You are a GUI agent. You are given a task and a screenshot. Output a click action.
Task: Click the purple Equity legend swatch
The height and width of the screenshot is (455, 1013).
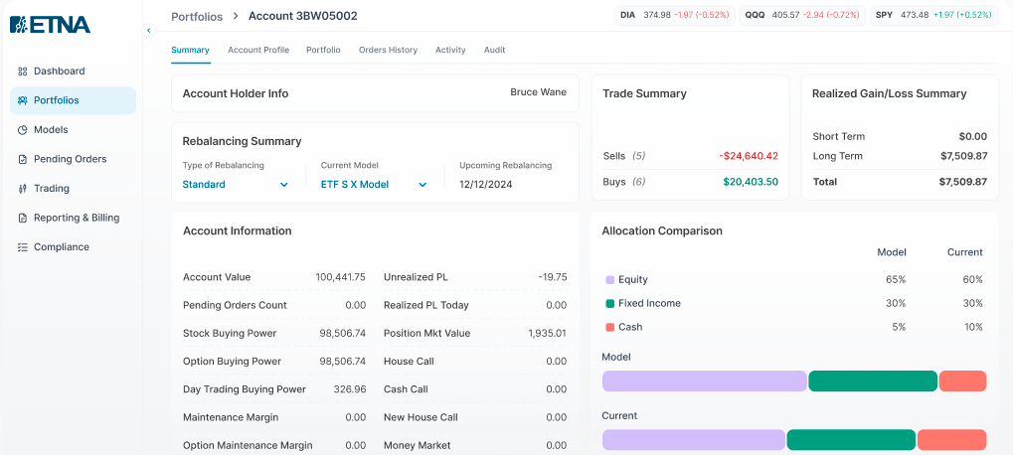click(609, 280)
